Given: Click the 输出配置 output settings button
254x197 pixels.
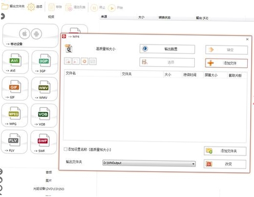Looking at the screenshot, I should (167, 49).
